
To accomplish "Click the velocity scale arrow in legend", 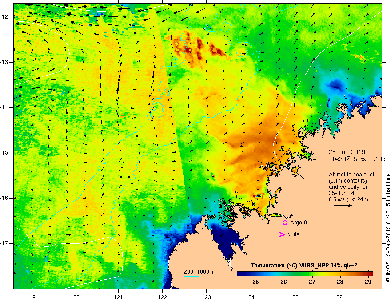I will tap(343, 205).
